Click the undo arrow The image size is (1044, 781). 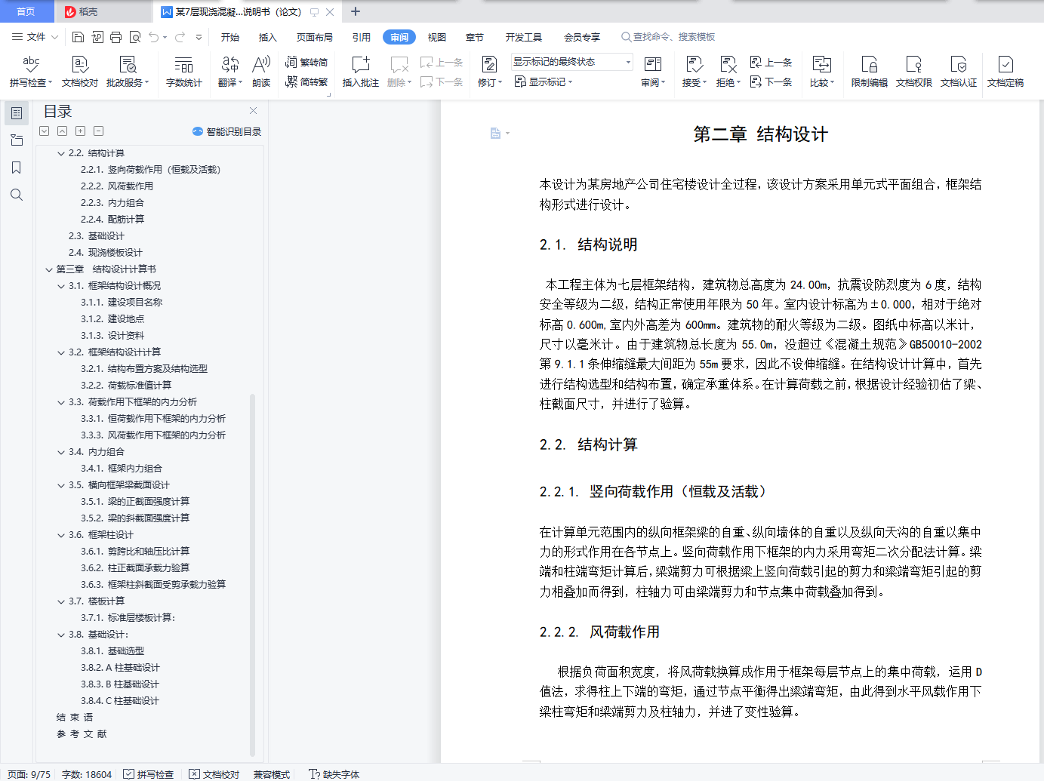tap(154, 37)
